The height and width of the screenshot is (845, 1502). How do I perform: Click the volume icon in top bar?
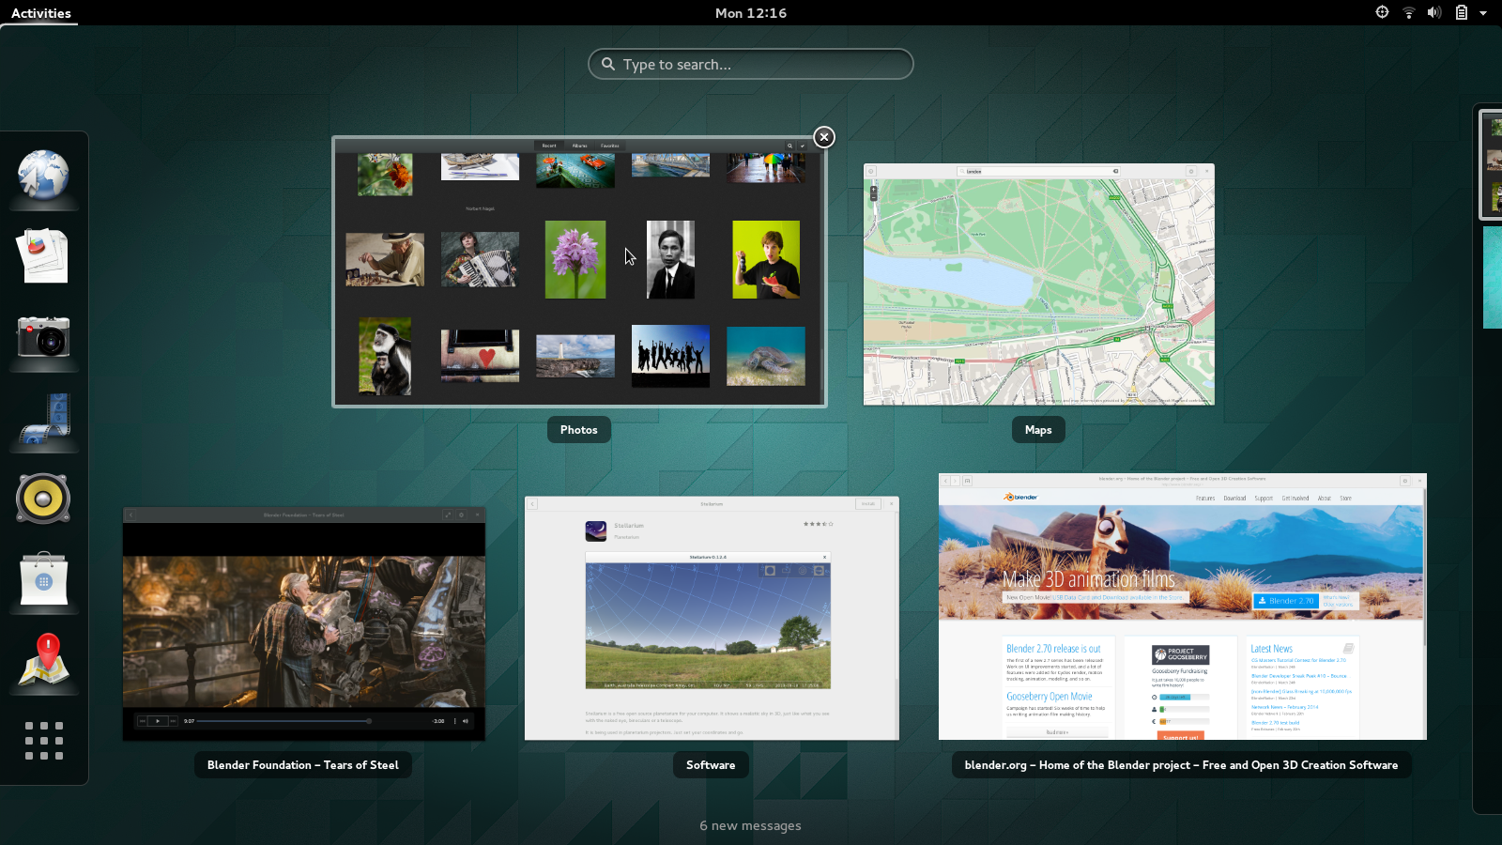tap(1433, 13)
